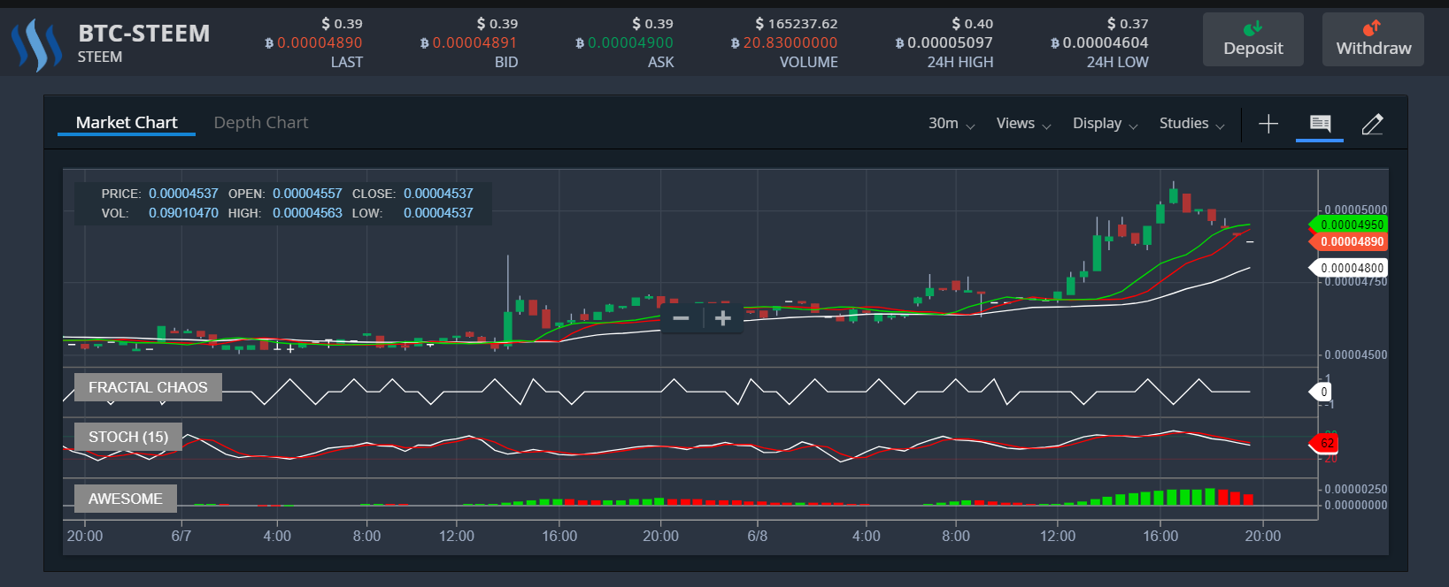Screen dimensions: 1449x587
Task: Click the 0.00005000 price axis label
Action: pyautogui.click(x=1356, y=210)
